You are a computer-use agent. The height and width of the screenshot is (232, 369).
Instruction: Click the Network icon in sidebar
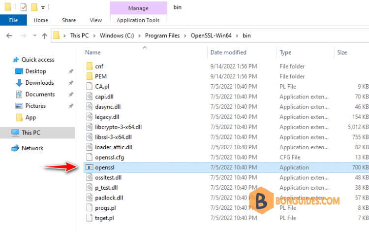15,148
